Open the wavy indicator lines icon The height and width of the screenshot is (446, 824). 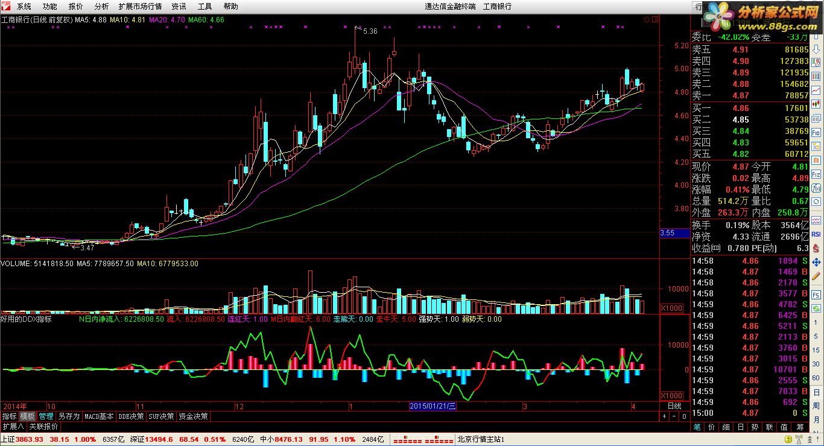[816, 220]
